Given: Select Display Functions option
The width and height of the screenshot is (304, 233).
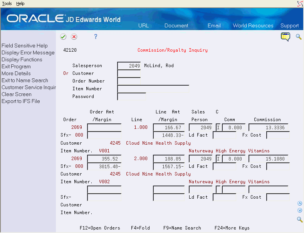Looking at the screenshot, I should 22,60.
